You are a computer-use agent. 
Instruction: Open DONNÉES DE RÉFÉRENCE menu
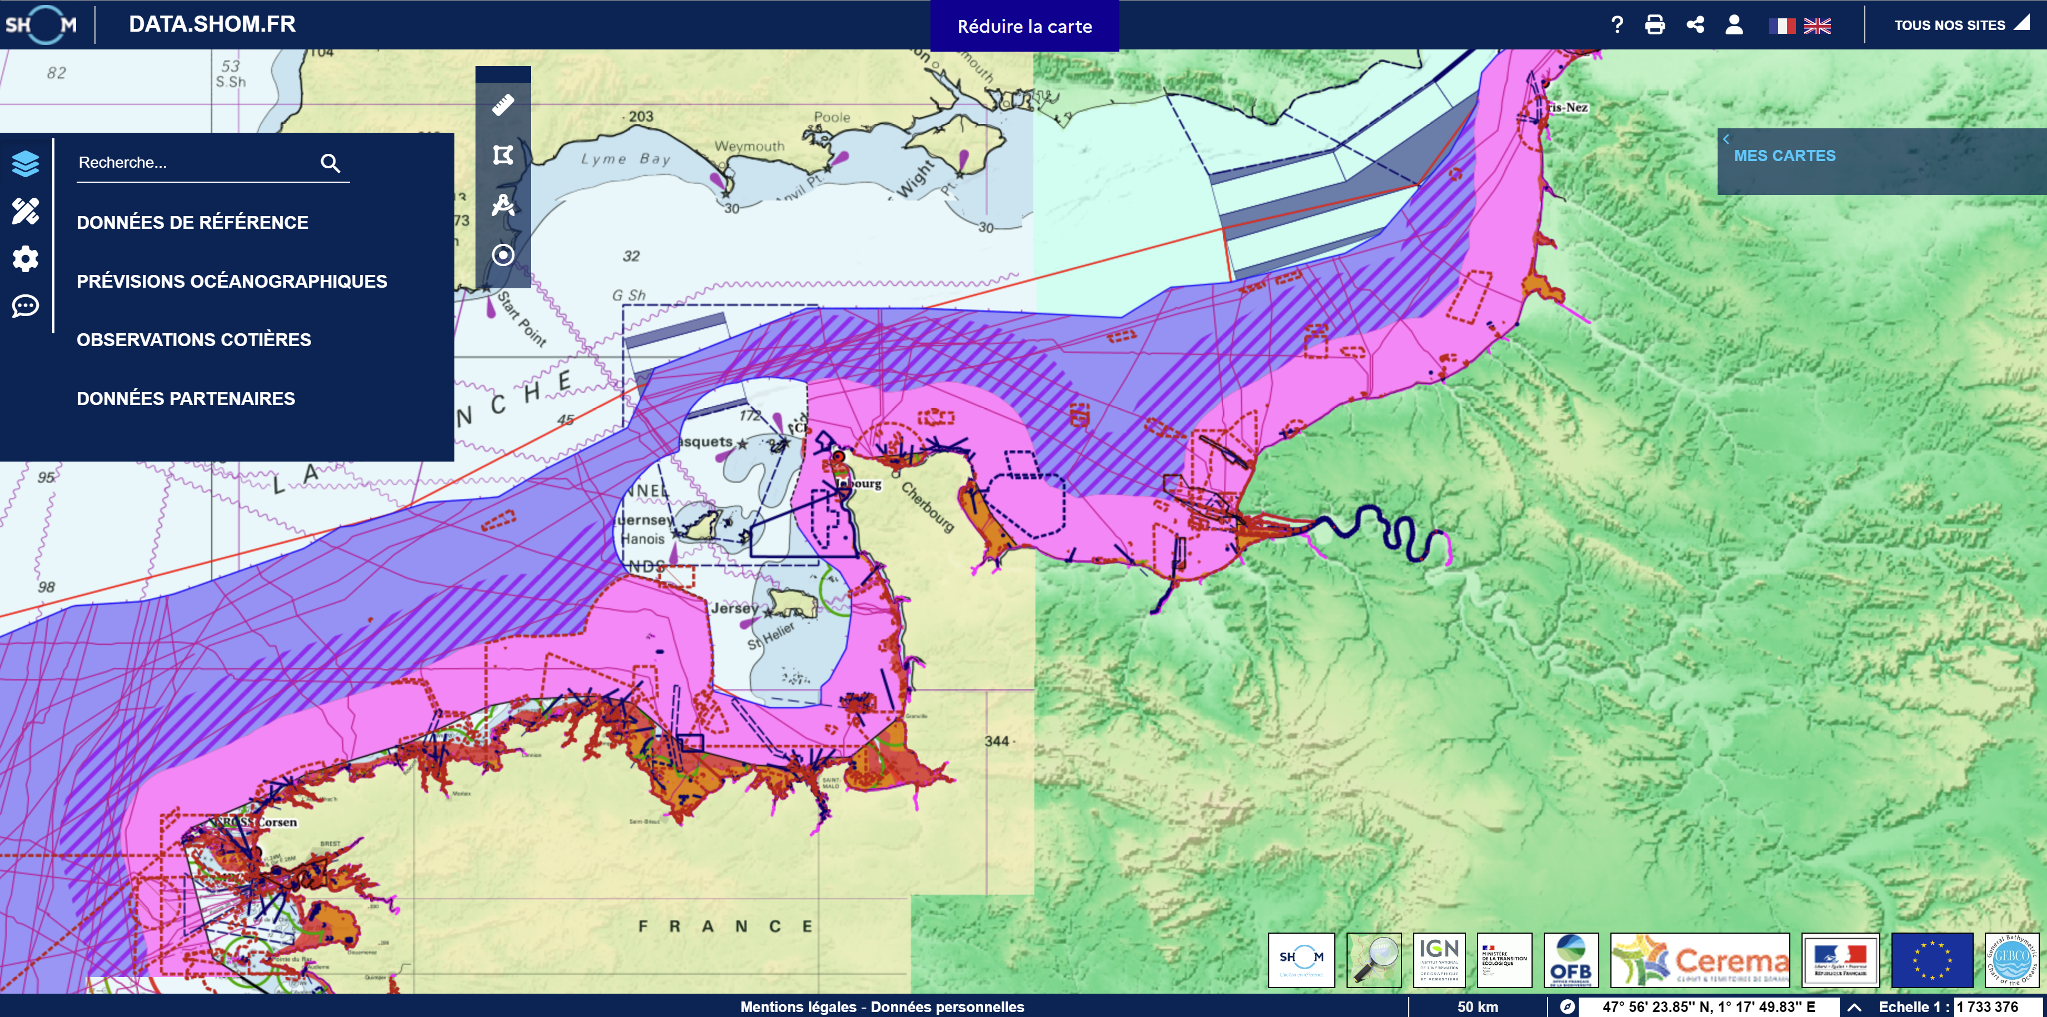coord(192,223)
